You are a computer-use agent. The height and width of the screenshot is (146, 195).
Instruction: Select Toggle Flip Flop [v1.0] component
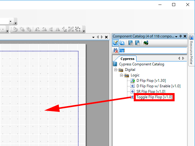click(154, 97)
